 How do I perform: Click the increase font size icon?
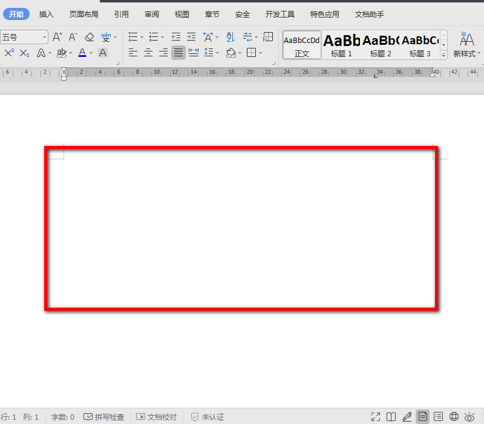point(57,37)
